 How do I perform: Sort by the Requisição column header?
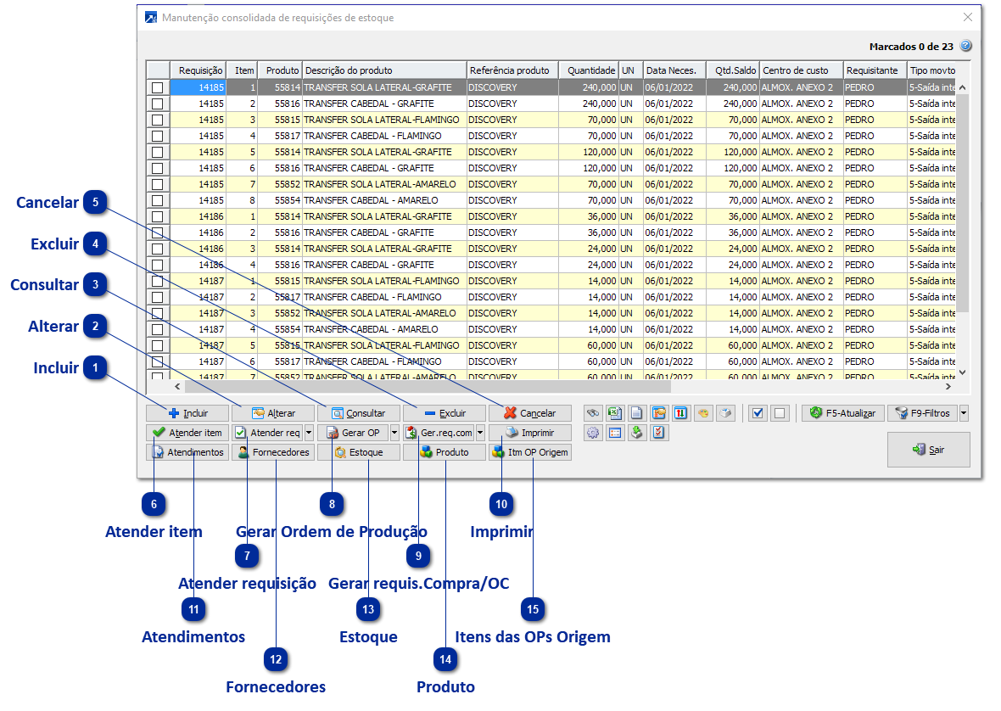200,70
